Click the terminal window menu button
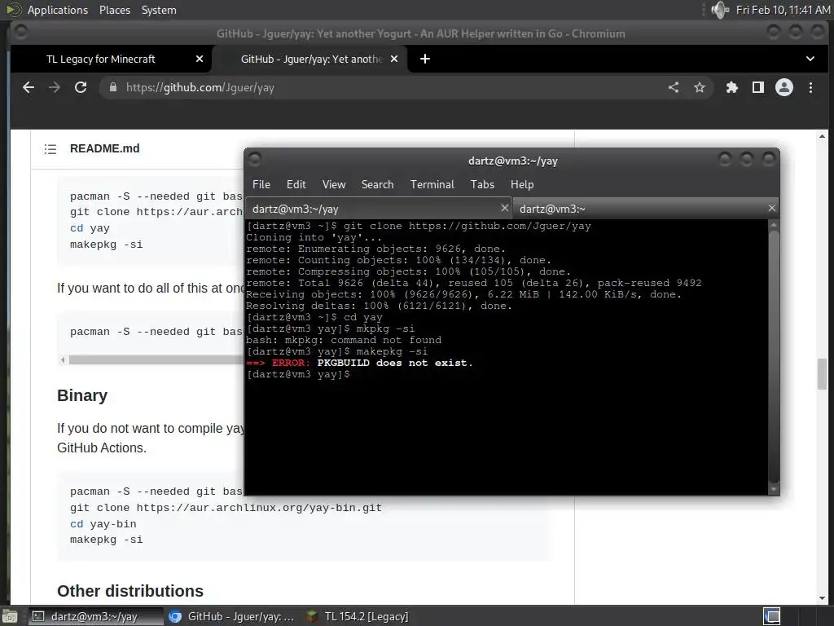834x626 pixels. (x=255, y=159)
